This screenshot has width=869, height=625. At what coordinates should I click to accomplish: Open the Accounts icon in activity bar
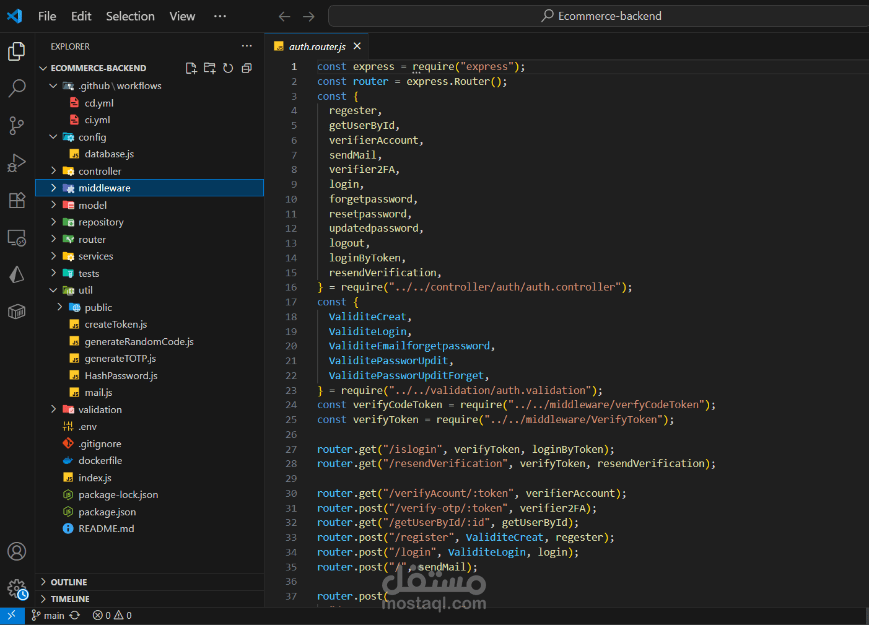coord(17,551)
